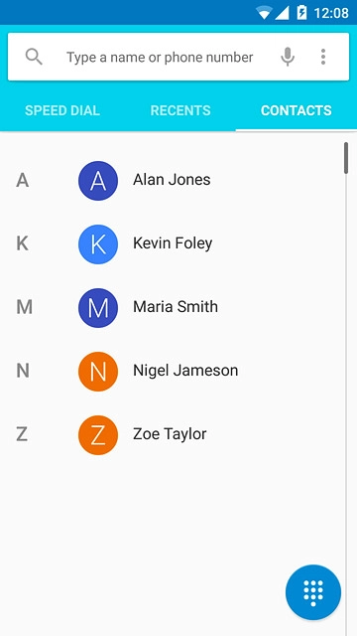This screenshot has width=357, height=636.
Task: Open the dial pad floating button
Action: 313,592
